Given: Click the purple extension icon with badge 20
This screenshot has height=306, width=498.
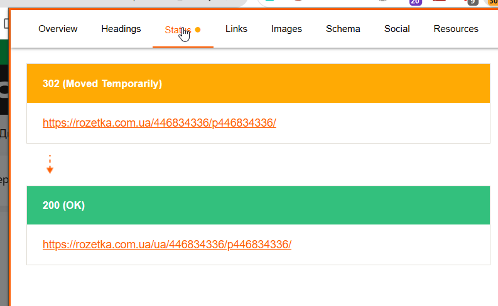Looking at the screenshot, I should [x=416, y=3].
